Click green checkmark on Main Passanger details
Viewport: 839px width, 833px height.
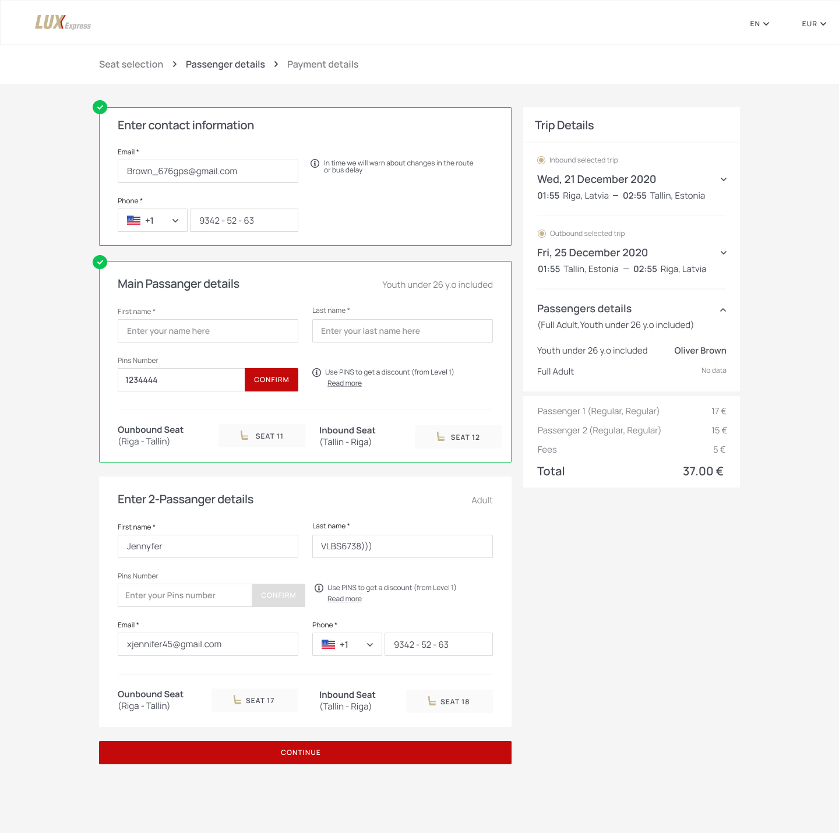100,262
